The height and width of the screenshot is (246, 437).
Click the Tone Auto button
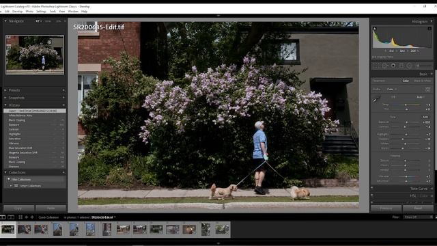pos(425,117)
